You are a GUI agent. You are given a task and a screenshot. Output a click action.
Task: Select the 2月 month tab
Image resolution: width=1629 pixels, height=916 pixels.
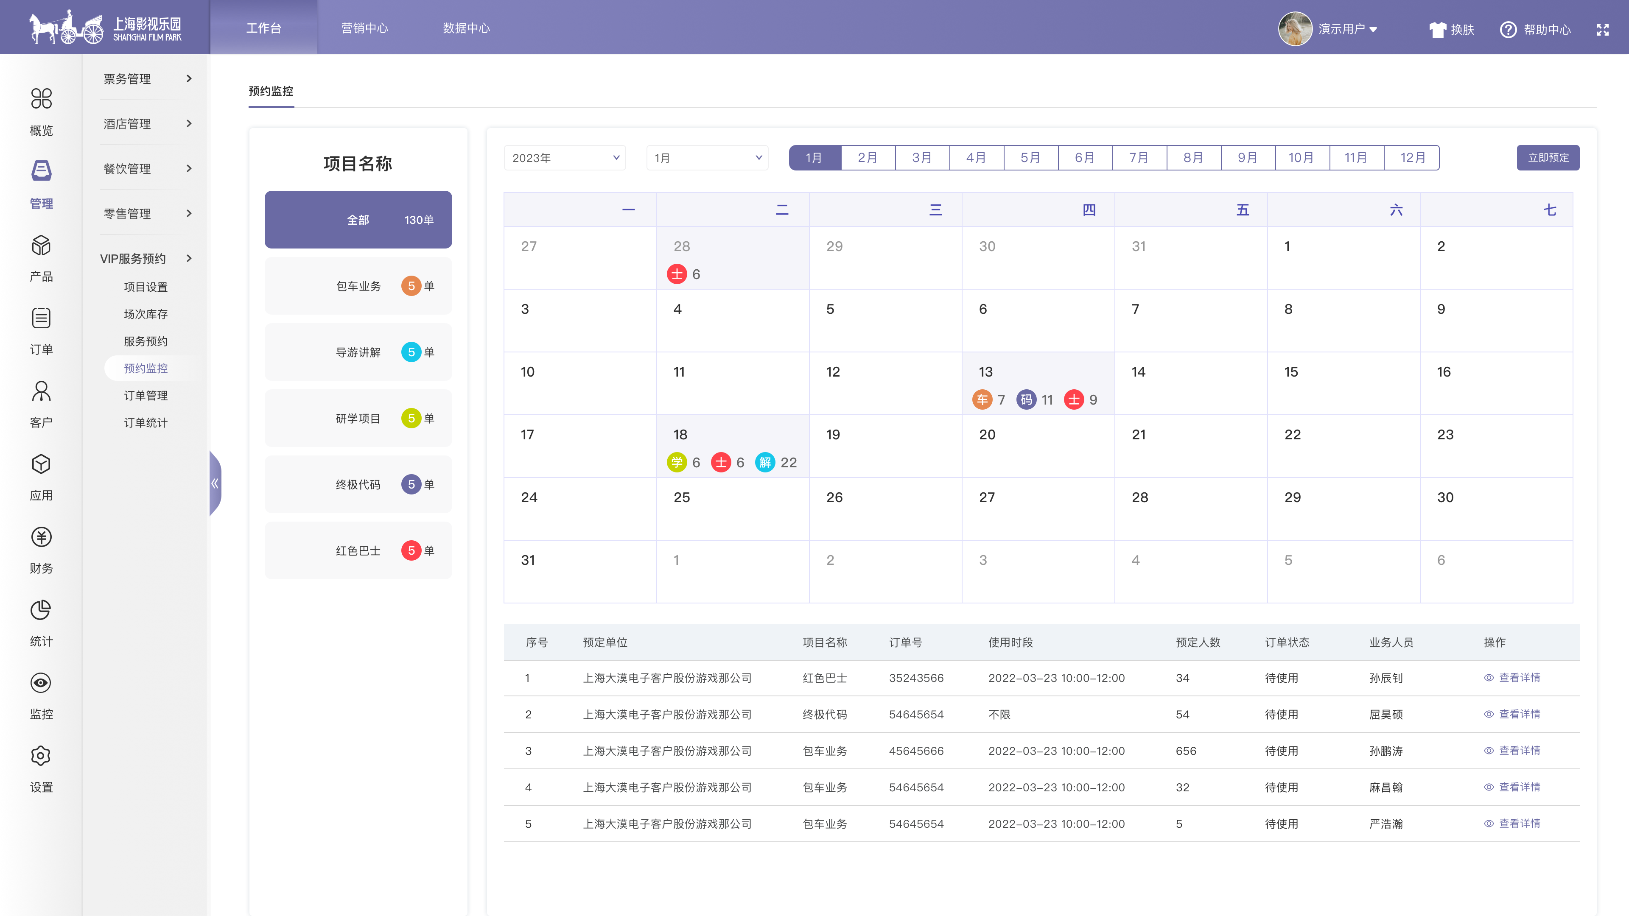click(868, 157)
